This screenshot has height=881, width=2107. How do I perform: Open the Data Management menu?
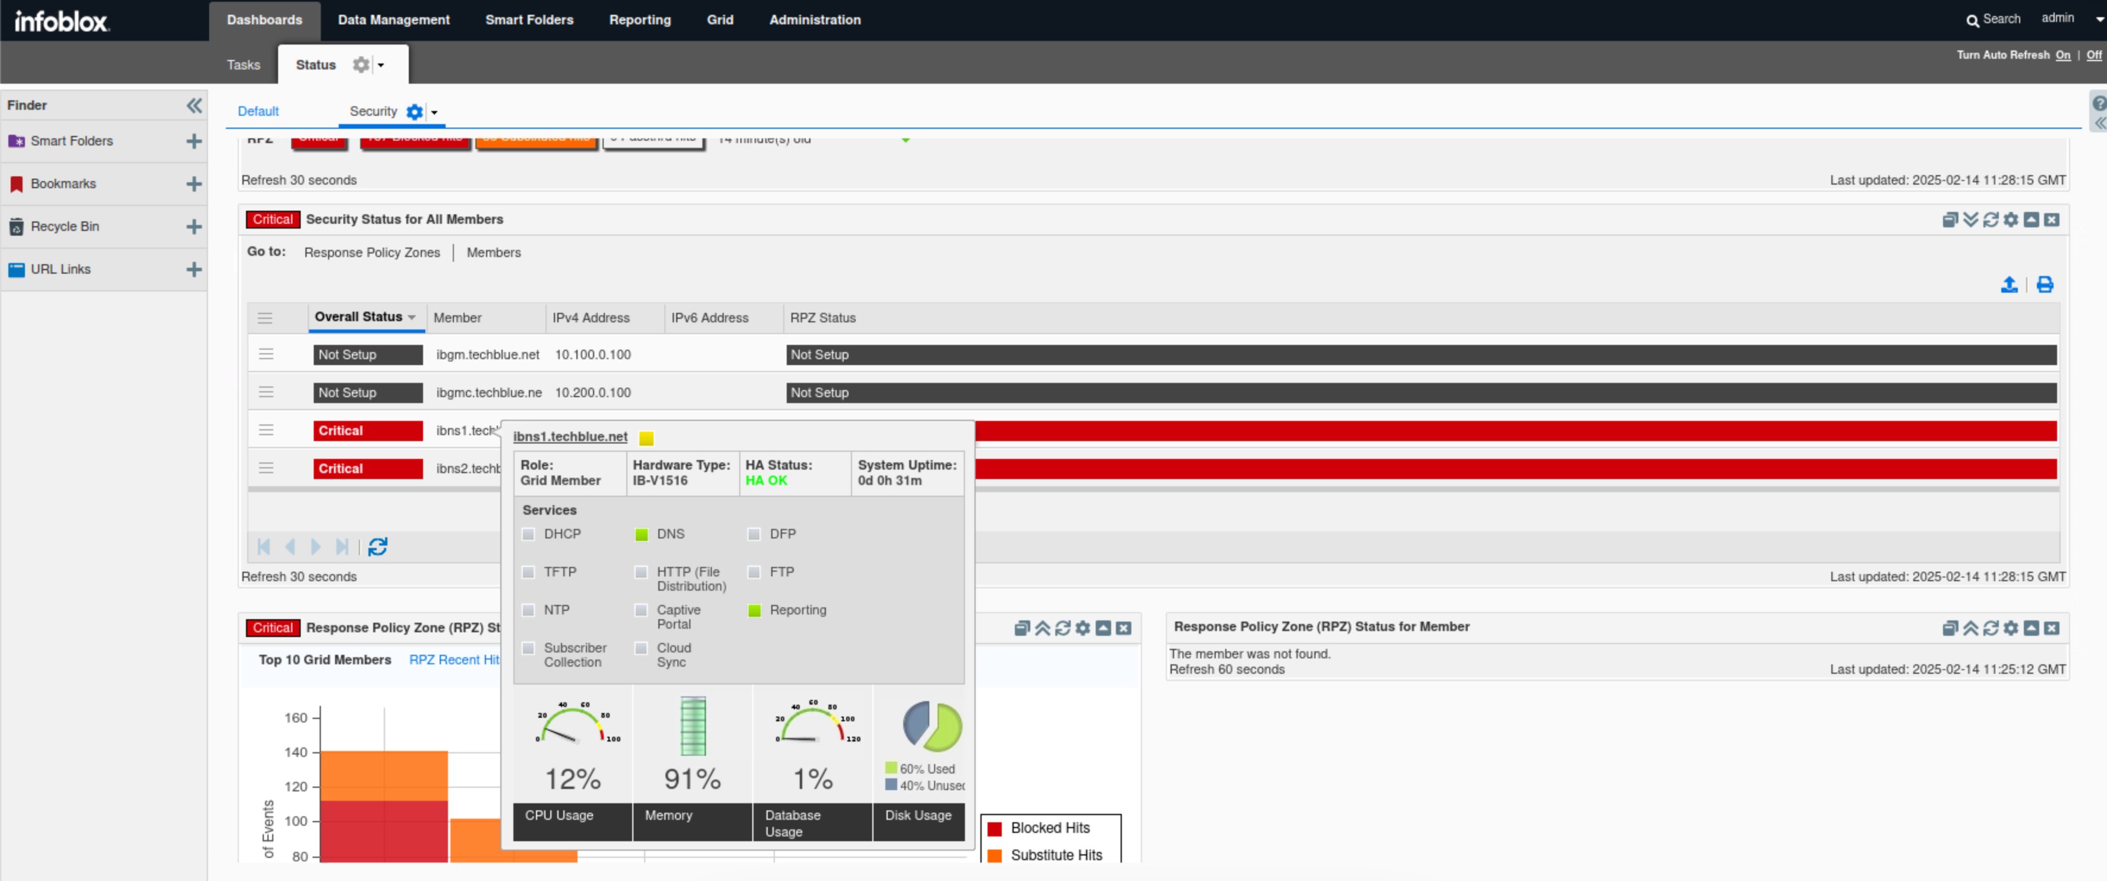393,20
